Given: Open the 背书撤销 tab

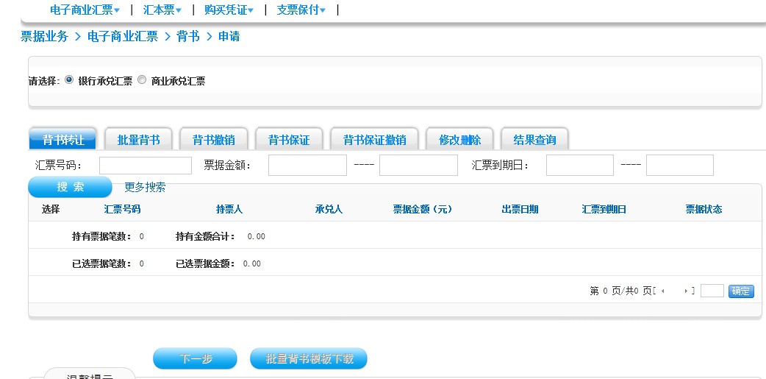Looking at the screenshot, I should (x=214, y=140).
